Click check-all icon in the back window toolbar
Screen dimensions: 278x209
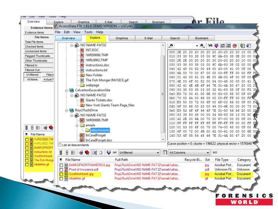tap(26, 128)
